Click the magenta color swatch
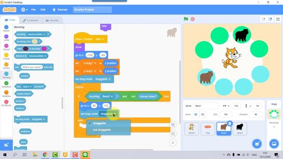The image size is (283, 159). [44, 49]
